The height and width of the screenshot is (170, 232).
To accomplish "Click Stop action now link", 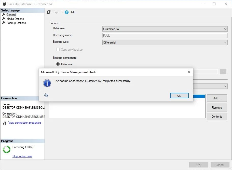I will click(x=22, y=156).
